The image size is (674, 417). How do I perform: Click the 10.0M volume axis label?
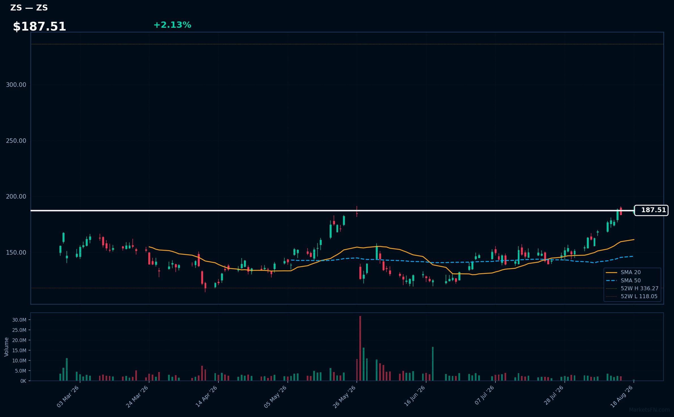(19, 361)
